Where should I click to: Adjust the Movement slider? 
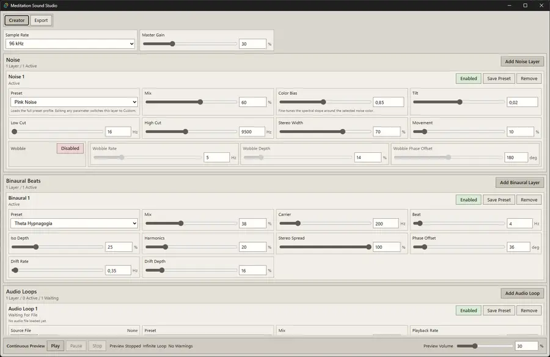coord(459,131)
